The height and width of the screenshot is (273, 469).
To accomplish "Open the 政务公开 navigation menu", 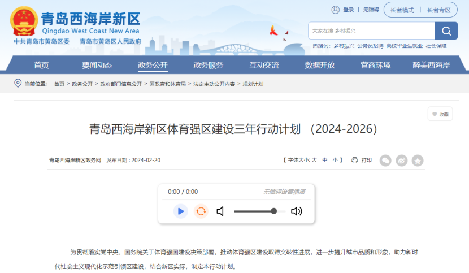I will 153,65.
